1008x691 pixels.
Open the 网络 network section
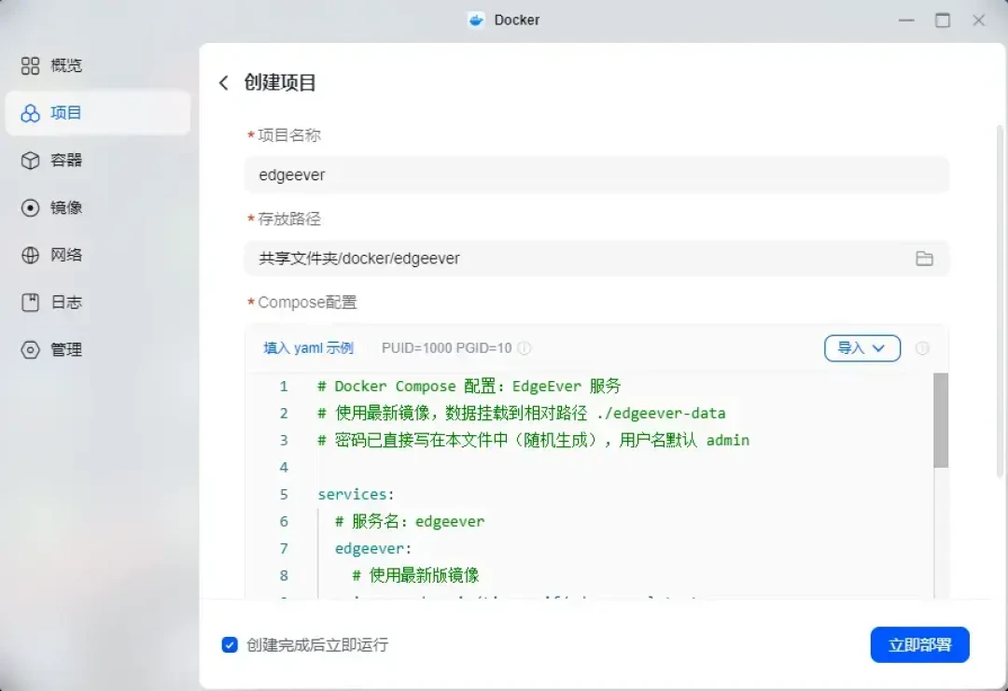tap(98, 255)
